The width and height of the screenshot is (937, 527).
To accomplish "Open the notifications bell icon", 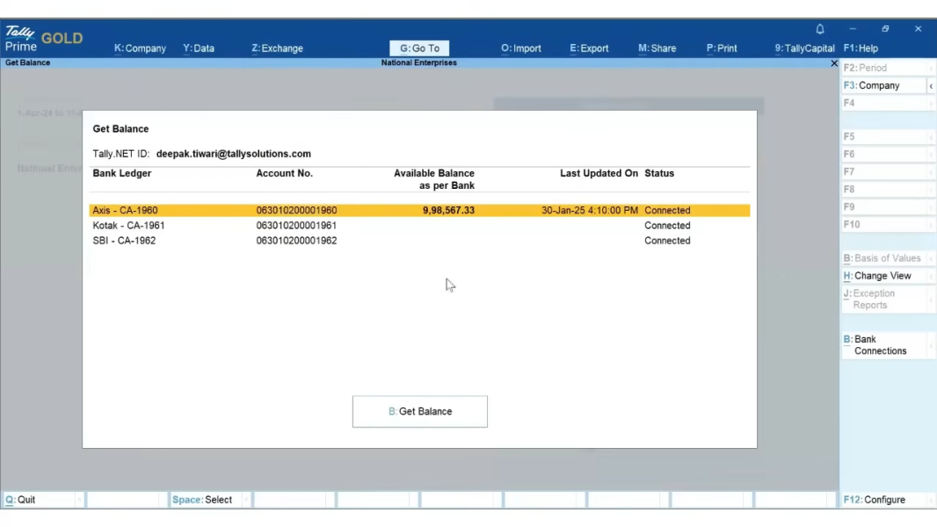I will click(820, 29).
